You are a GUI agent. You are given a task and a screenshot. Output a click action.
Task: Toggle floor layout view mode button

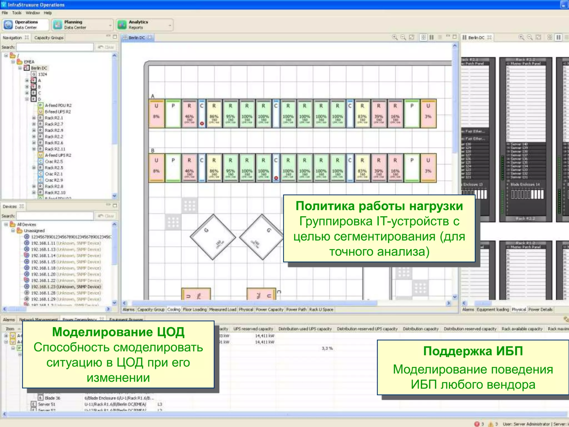point(423,37)
